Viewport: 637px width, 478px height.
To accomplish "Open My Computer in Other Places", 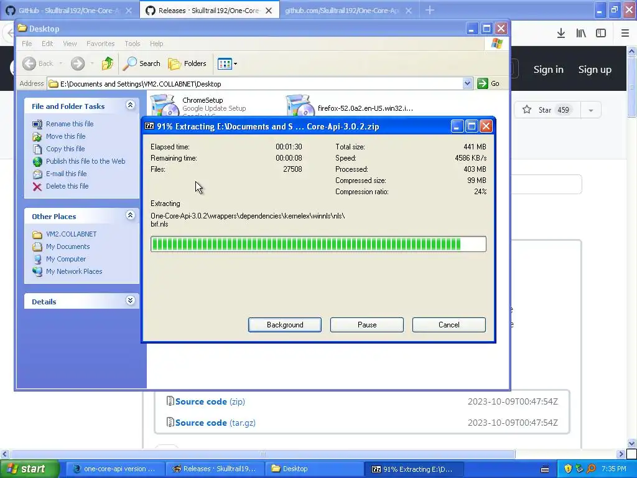I will [66, 259].
